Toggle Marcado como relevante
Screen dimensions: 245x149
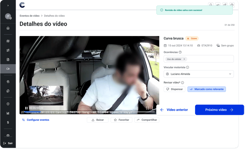(207, 89)
